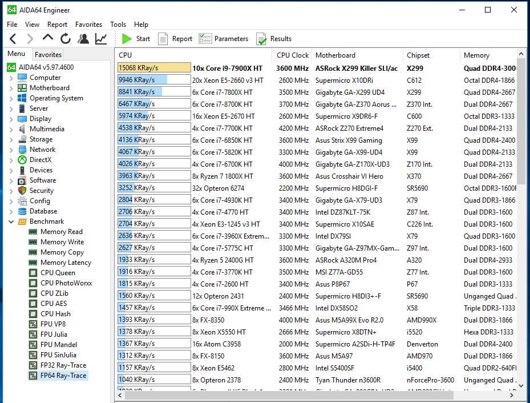Open the graph chart toolbar icon

tap(101, 39)
